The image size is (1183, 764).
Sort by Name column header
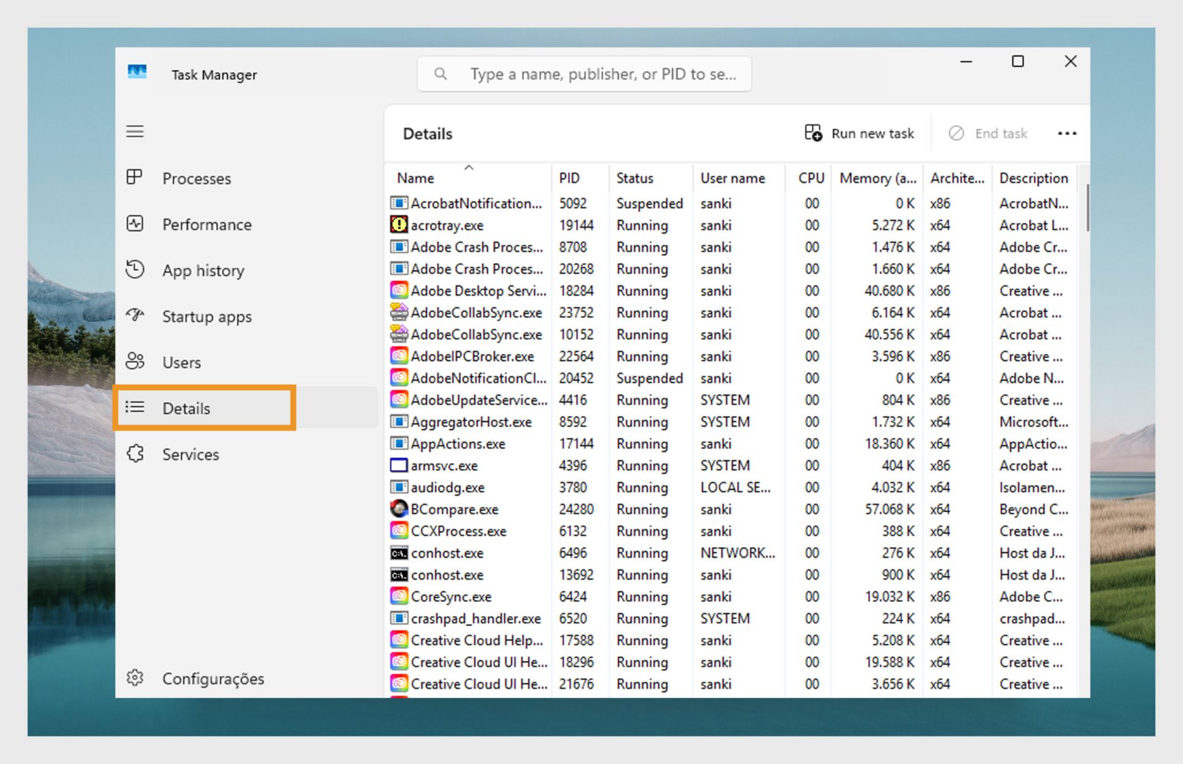coord(415,178)
